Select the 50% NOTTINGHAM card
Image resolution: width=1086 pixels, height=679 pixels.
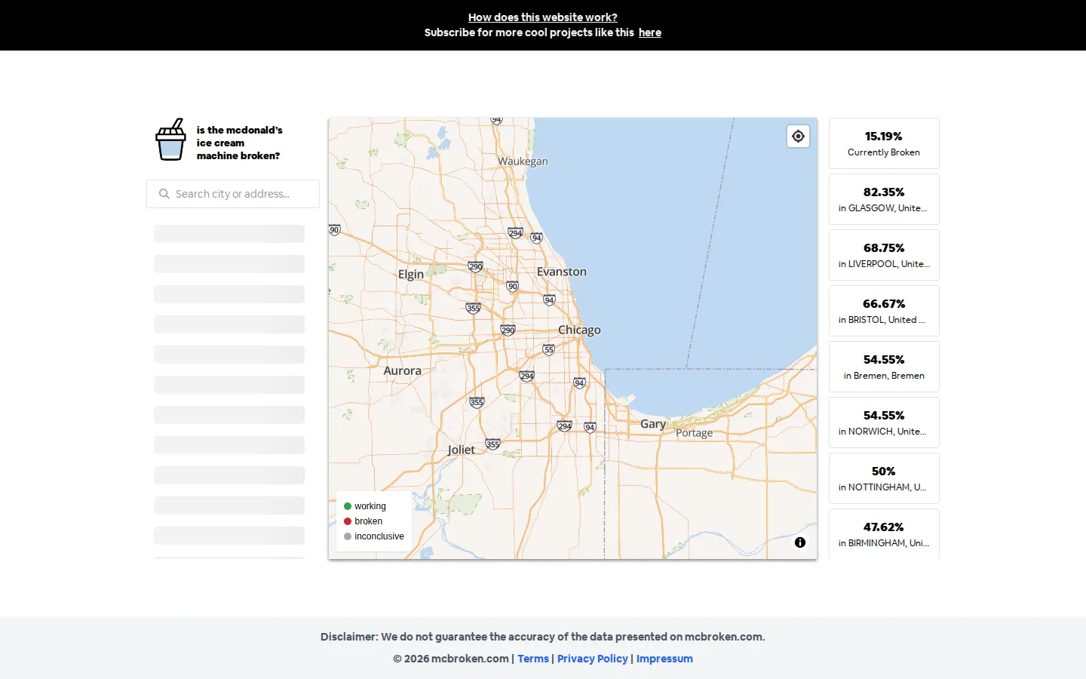click(x=884, y=478)
